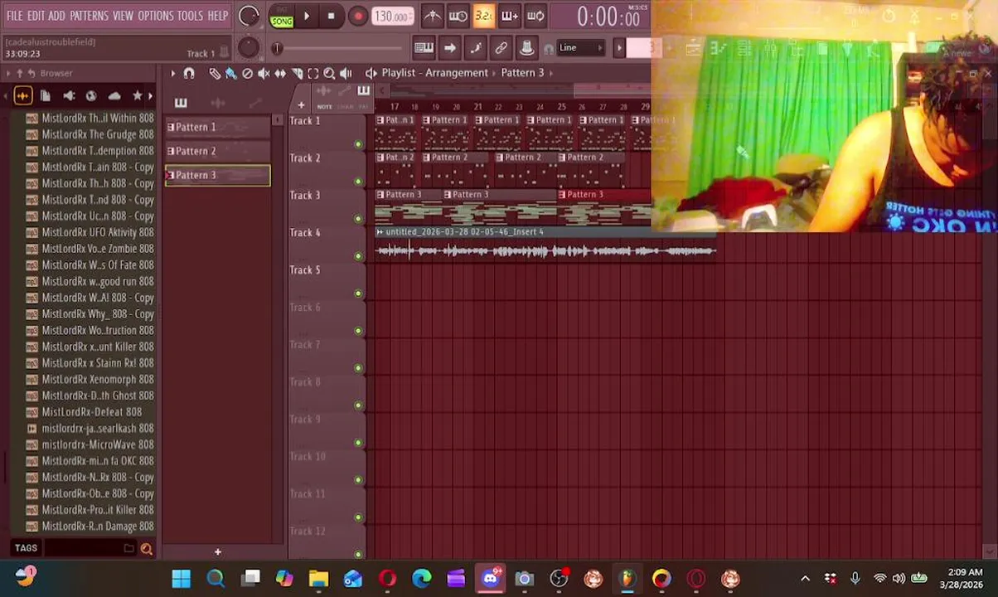Open the Pattern 3 breadcrumb selector

coord(522,73)
